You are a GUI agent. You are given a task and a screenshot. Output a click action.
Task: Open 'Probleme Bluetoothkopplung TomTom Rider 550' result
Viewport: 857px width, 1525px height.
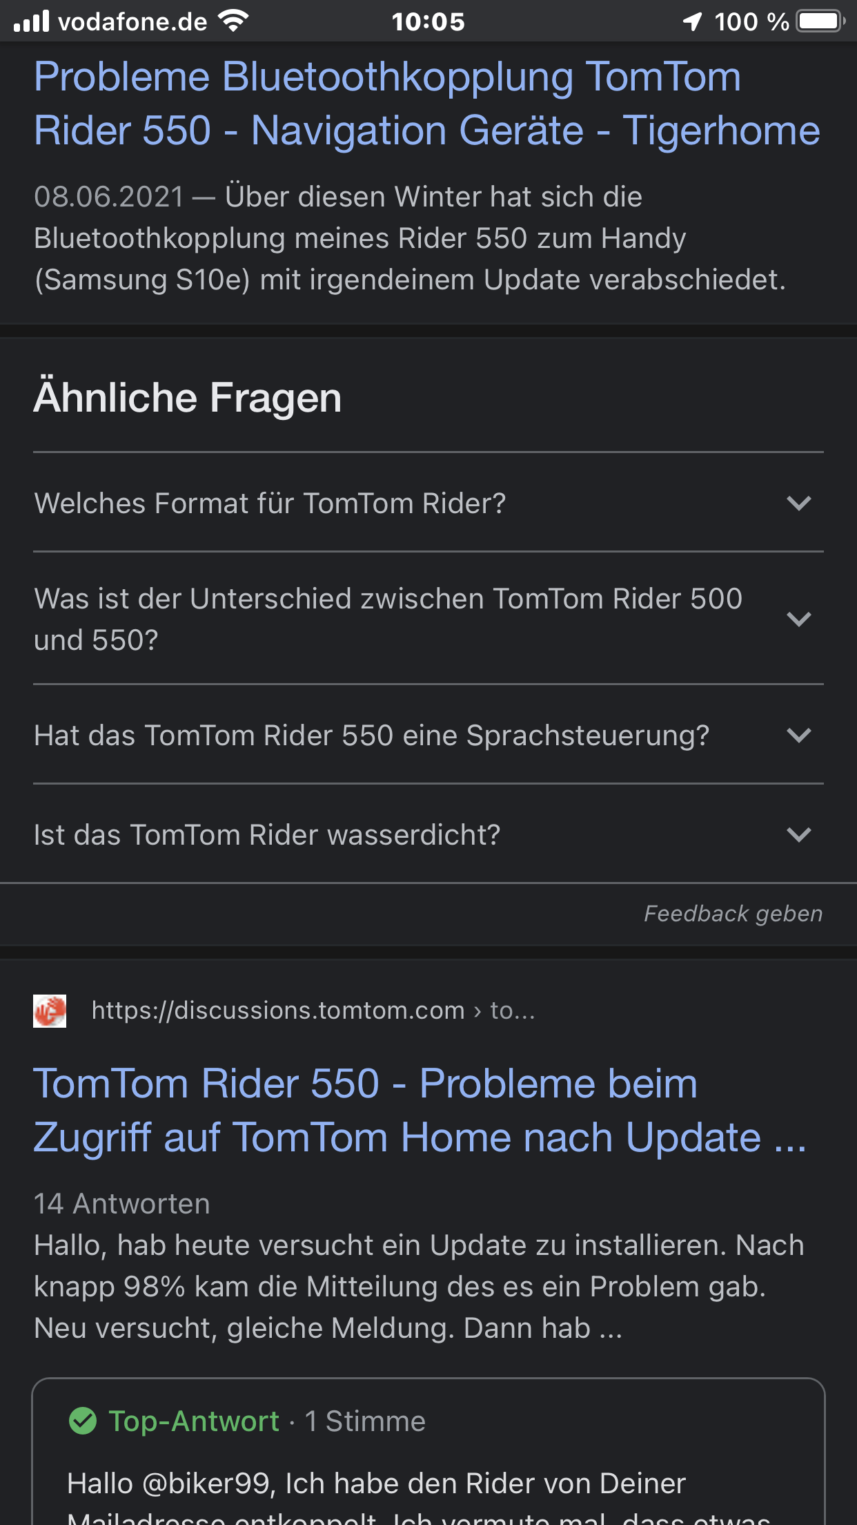426,104
